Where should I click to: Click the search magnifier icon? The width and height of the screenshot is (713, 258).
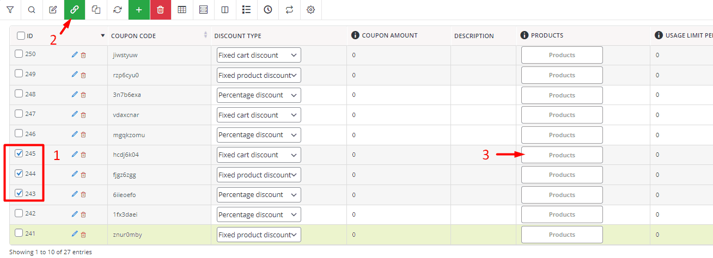tap(32, 10)
